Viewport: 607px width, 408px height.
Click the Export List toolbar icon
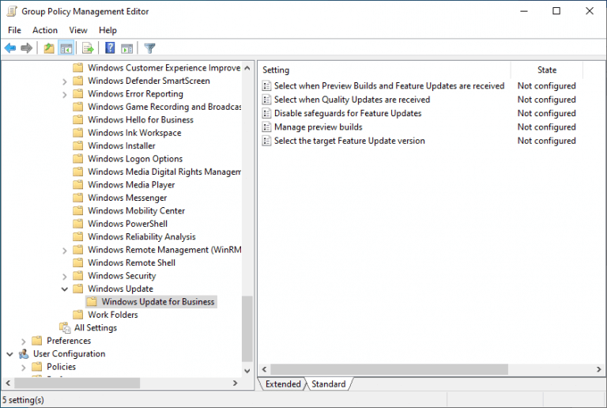88,48
